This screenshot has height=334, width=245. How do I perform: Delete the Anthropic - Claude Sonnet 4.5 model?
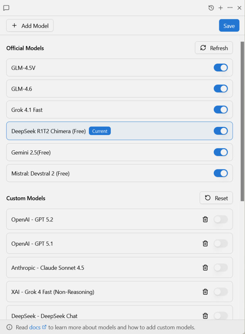(205, 267)
